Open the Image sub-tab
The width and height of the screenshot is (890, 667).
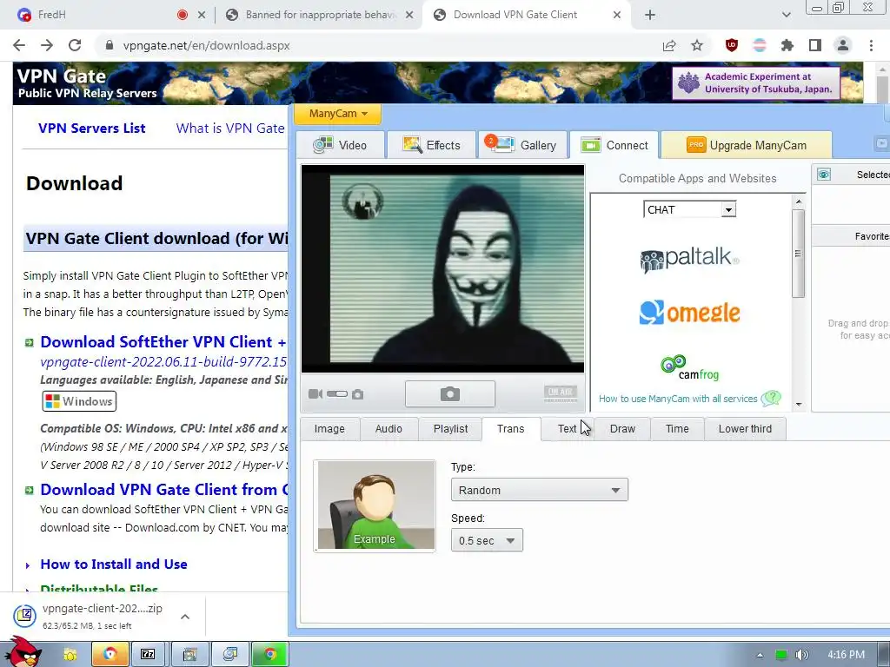coord(329,429)
